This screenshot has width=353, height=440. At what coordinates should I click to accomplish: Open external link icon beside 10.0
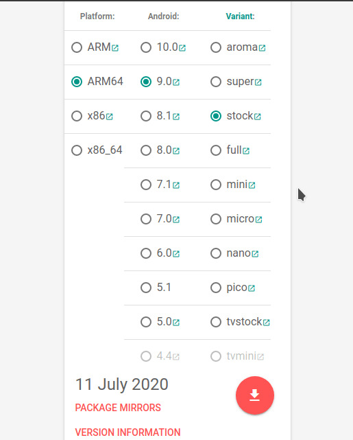point(182,48)
